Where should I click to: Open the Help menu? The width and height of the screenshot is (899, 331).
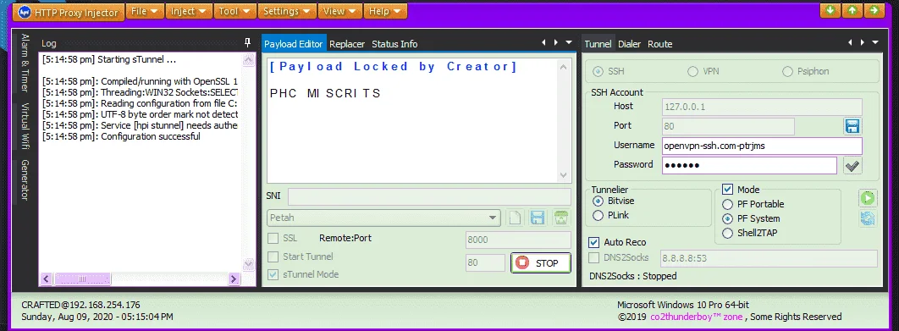pos(385,12)
